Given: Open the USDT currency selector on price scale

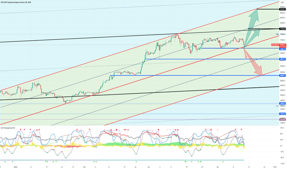Looking at the screenshot, I should point(282,2).
